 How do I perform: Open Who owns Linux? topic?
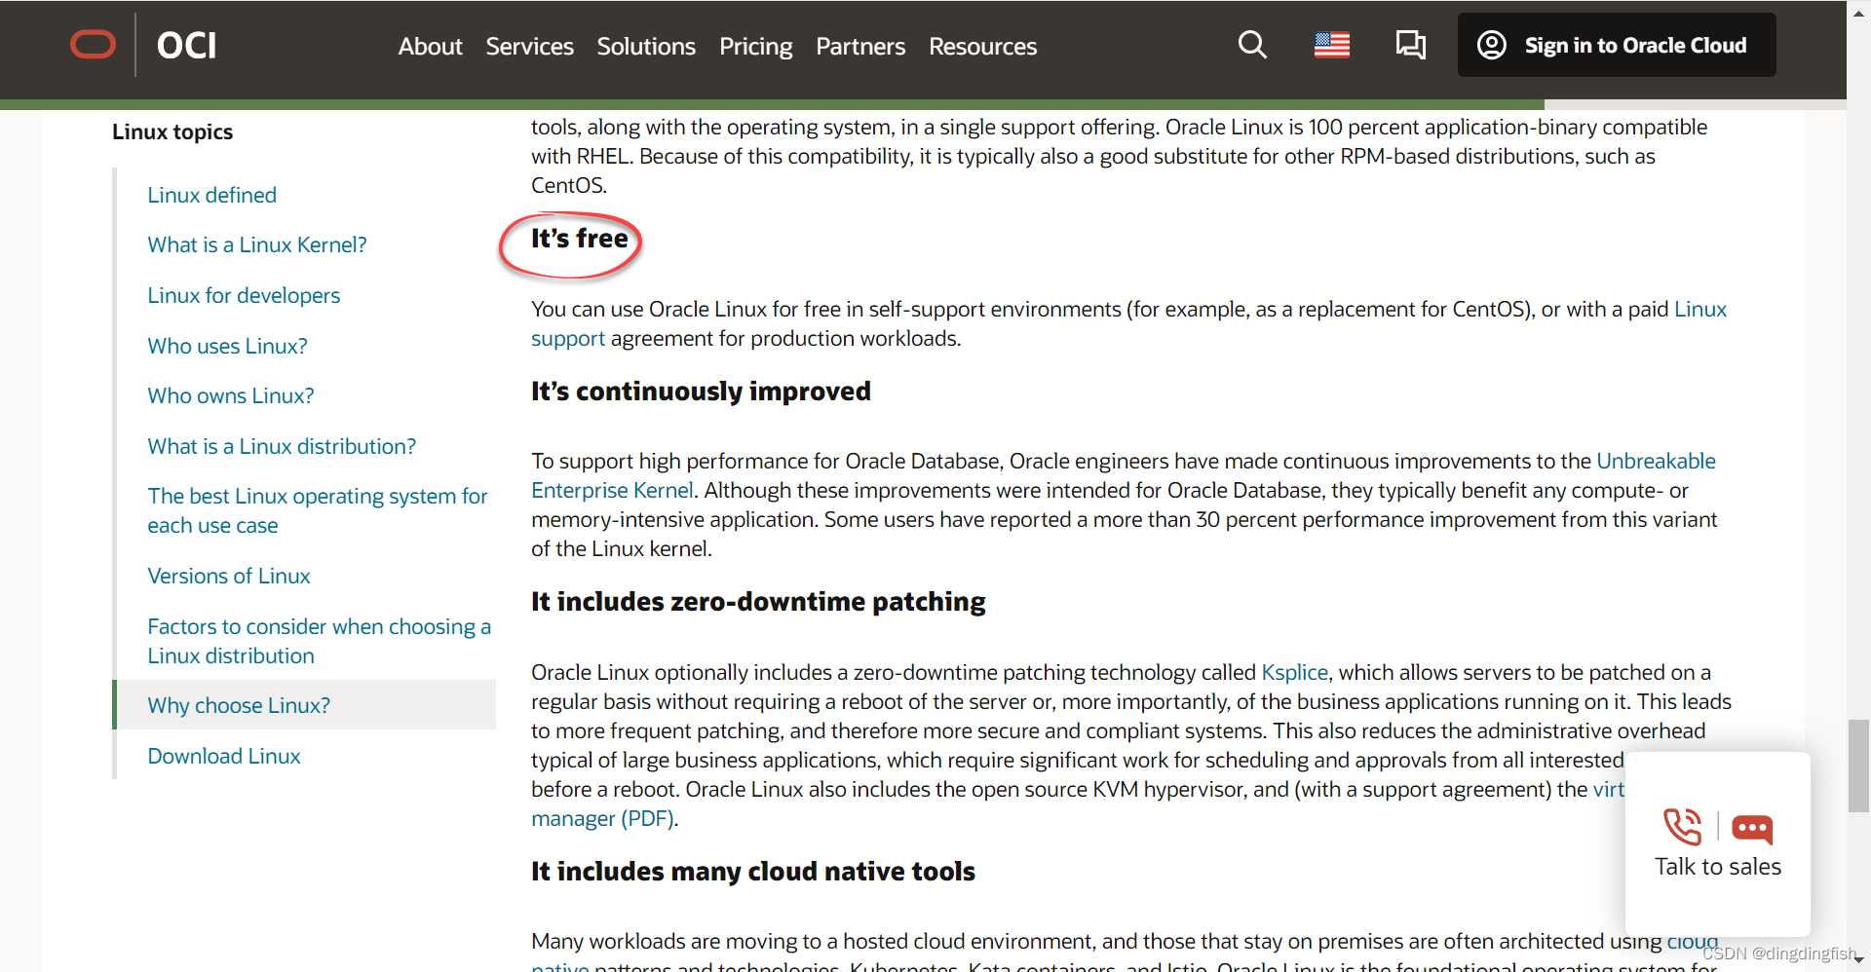(231, 395)
